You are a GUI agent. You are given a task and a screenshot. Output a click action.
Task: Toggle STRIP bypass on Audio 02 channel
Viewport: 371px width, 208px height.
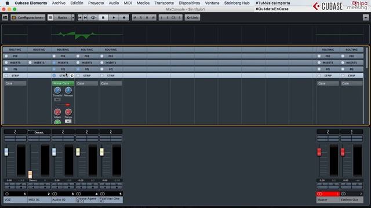coord(54,76)
